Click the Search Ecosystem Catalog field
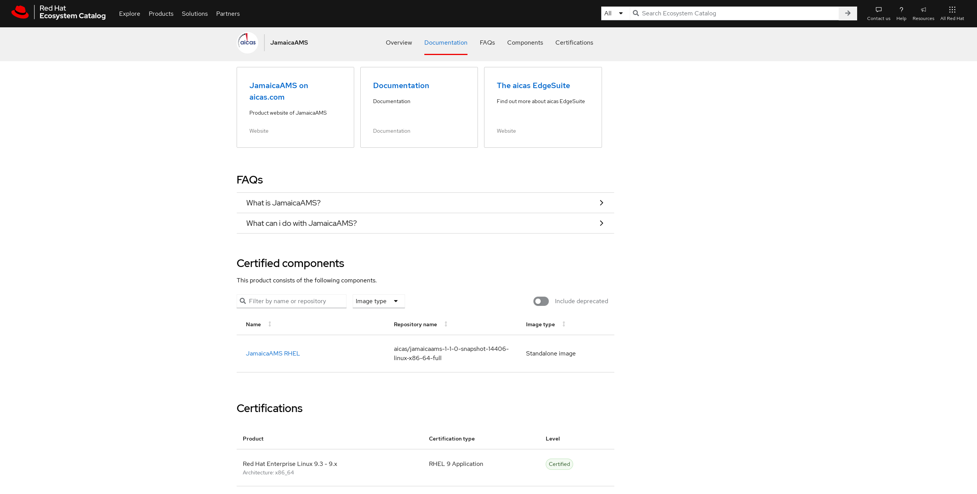The width and height of the screenshot is (977, 494). pos(734,13)
